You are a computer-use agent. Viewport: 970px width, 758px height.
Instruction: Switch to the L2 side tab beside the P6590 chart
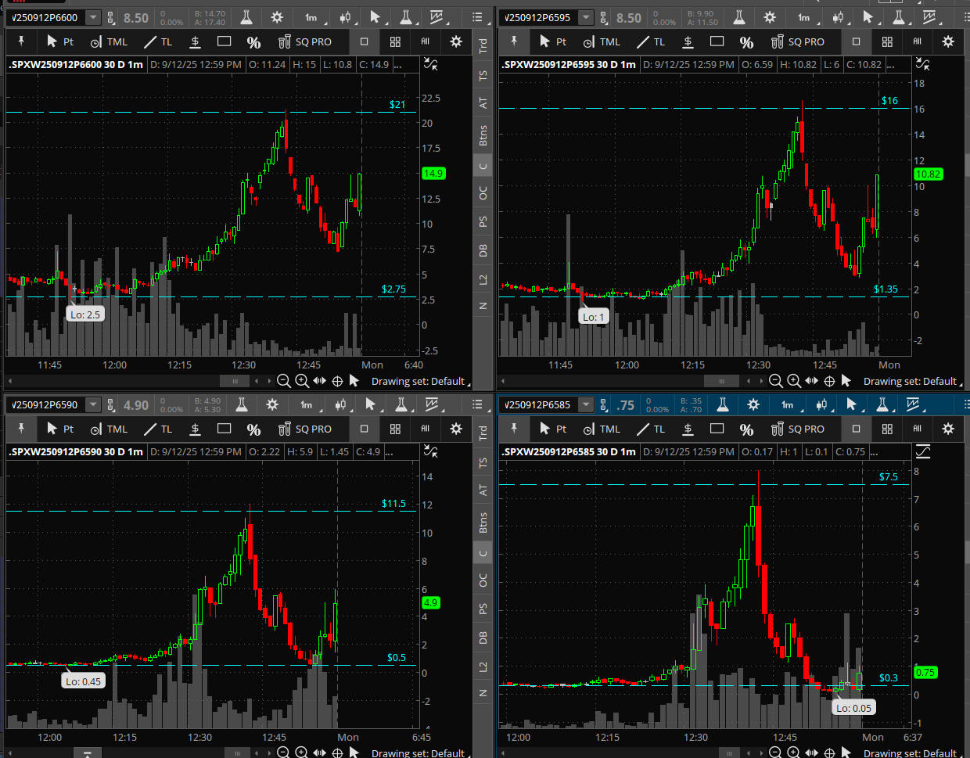tap(483, 666)
